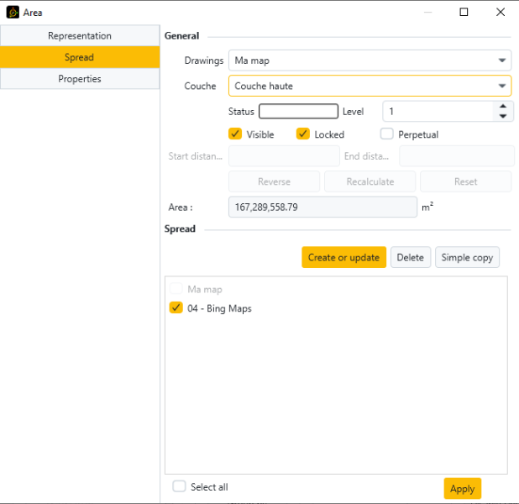Check the Select all checkbox
The width and height of the screenshot is (519, 504).
[x=179, y=486]
